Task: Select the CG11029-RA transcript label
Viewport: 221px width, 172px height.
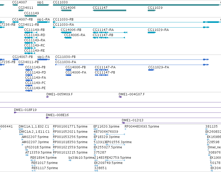Action: (158, 30)
